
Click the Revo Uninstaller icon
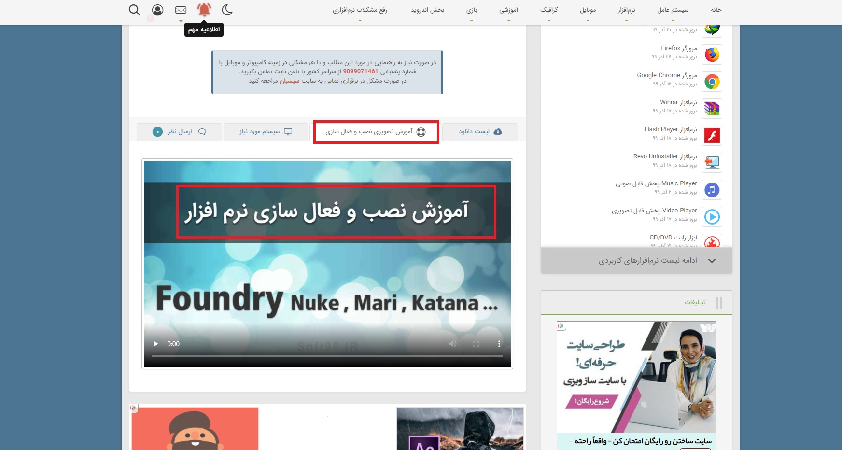pyautogui.click(x=712, y=163)
